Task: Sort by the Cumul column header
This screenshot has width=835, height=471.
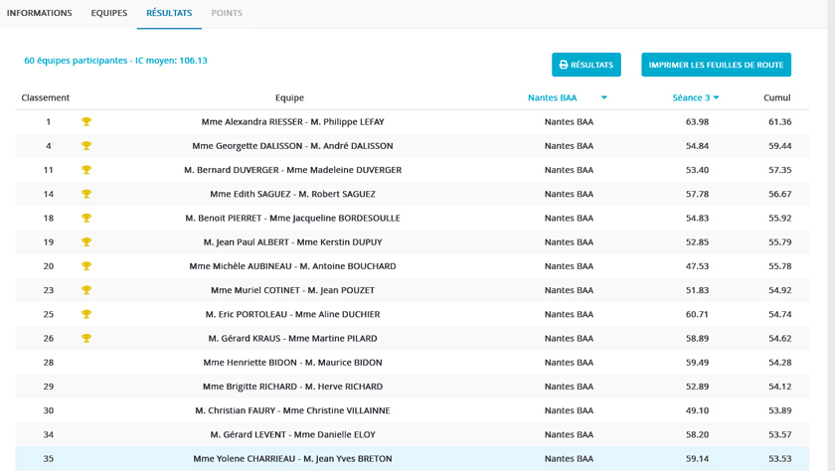Action: point(777,97)
